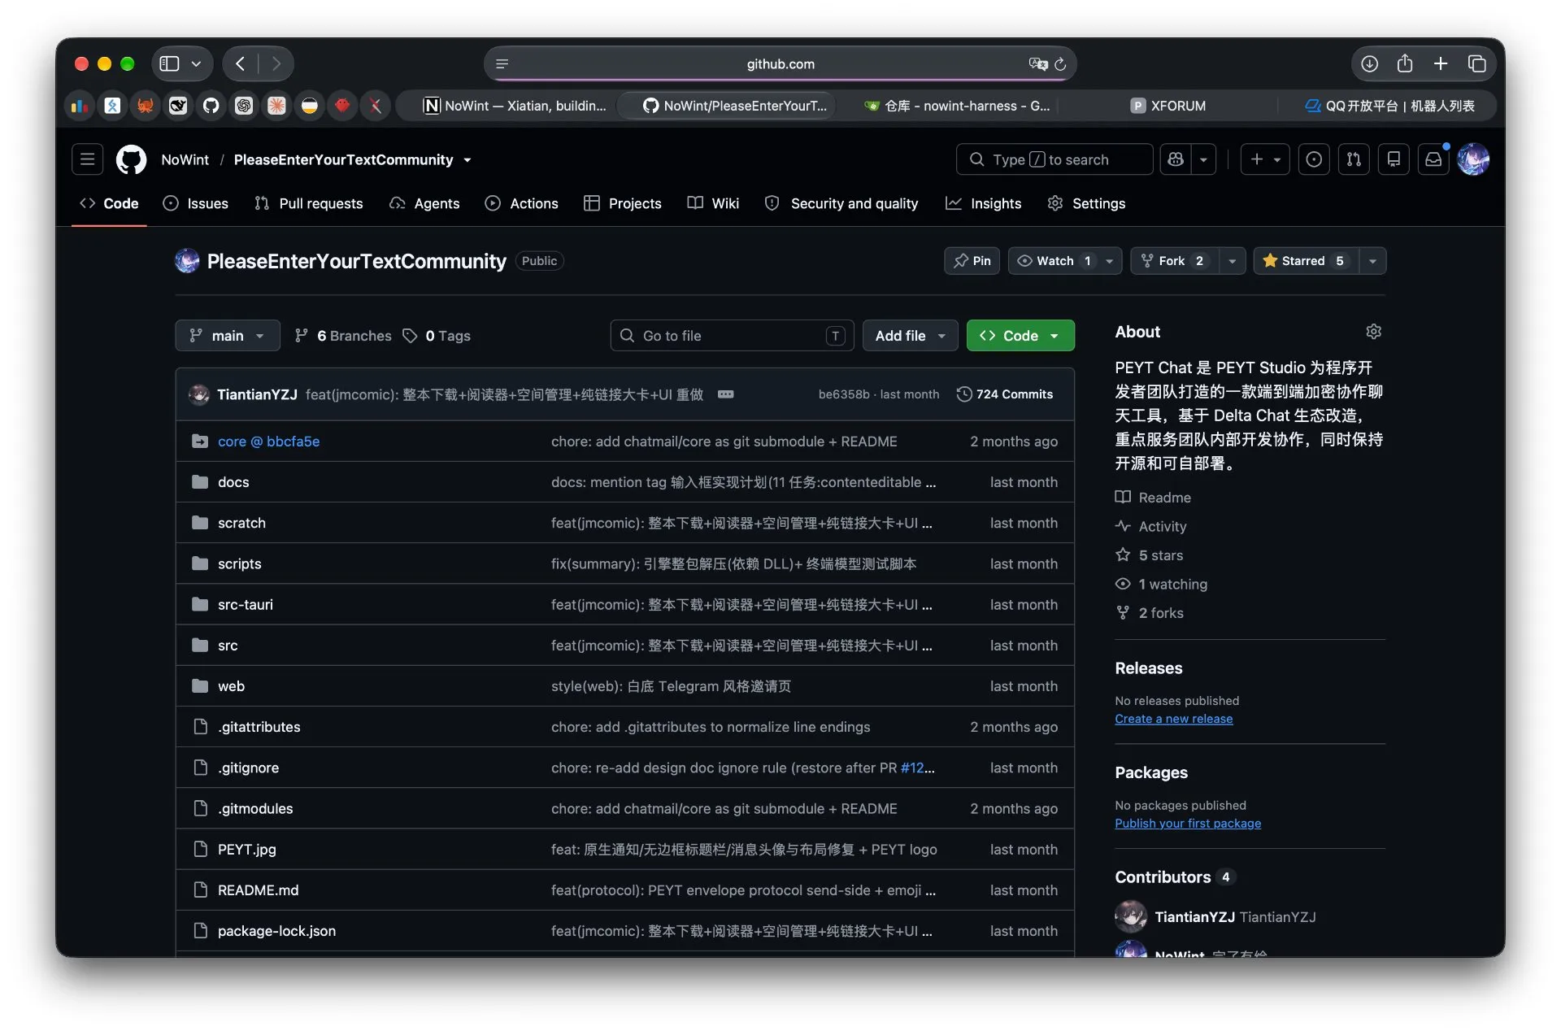View the 6 Branches link
Viewport: 1561px width, 1031px height.
(x=342, y=336)
